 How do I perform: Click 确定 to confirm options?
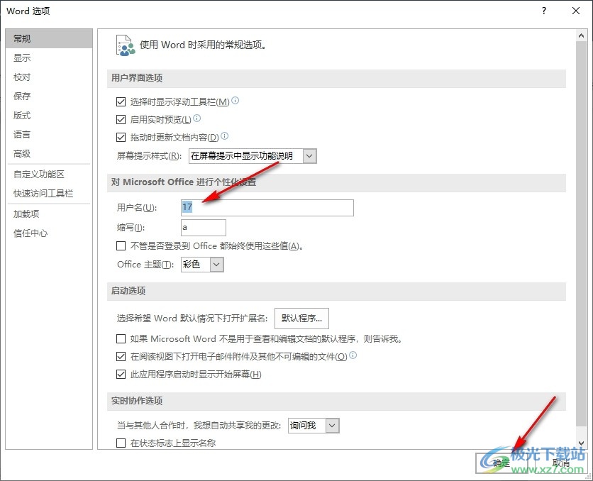(501, 463)
